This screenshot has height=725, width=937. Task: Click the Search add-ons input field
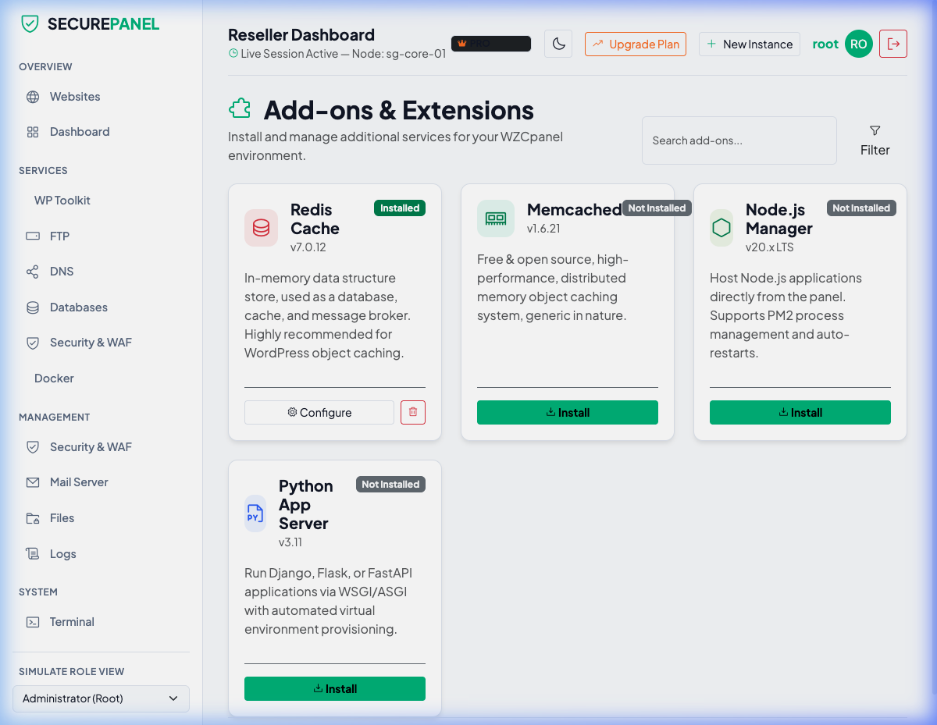point(739,140)
